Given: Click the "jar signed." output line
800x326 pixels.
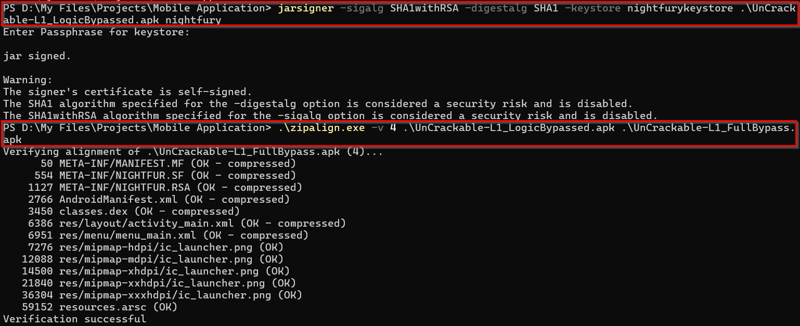Looking at the screenshot, I should tap(37, 56).
